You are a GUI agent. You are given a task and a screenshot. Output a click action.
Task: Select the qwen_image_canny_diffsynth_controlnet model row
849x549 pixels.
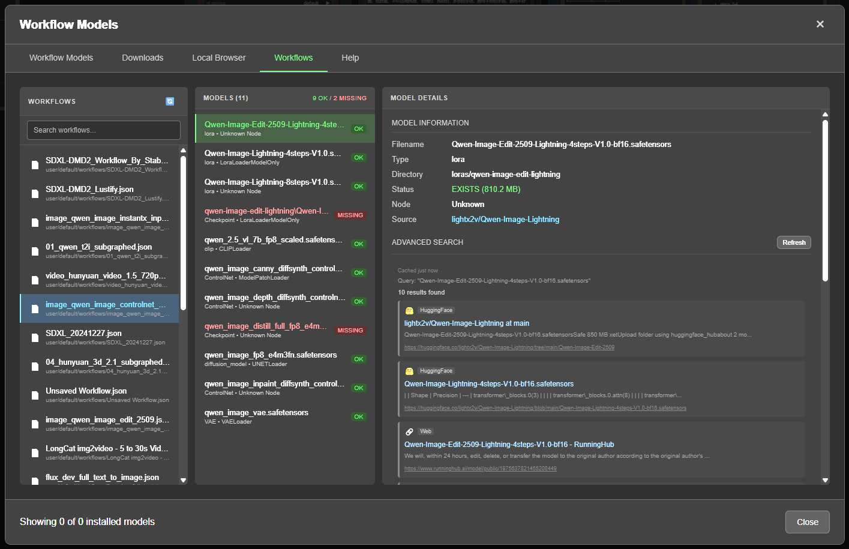285,272
